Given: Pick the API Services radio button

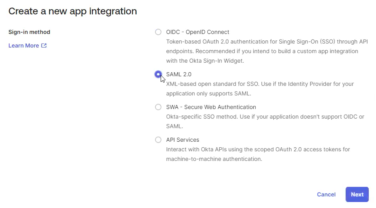Looking at the screenshot, I should point(158,140).
